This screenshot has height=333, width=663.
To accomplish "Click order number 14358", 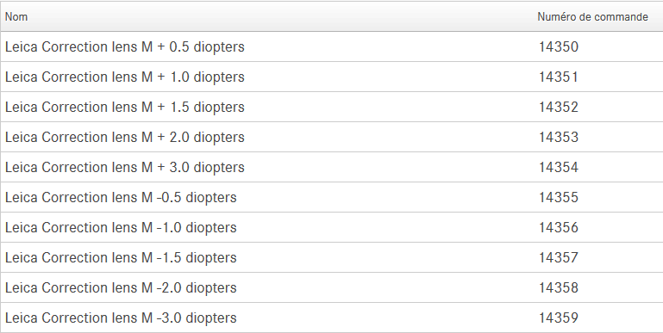I will (559, 288).
